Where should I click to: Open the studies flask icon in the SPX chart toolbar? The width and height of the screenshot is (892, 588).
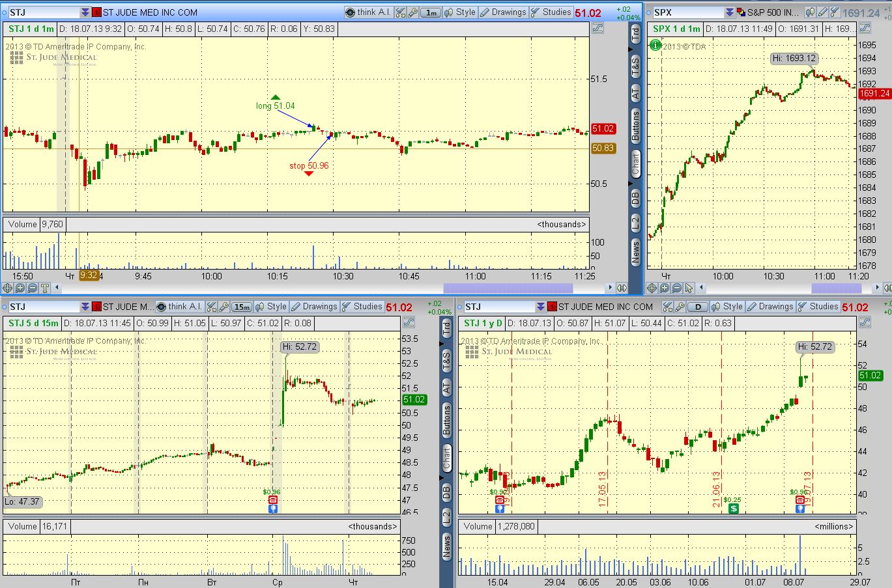[x=835, y=12]
